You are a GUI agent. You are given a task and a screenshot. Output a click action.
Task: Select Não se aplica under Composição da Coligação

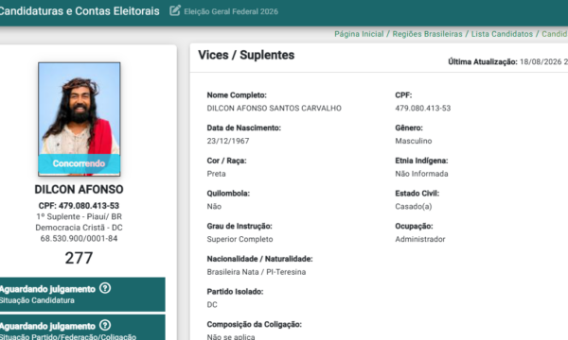231,336
